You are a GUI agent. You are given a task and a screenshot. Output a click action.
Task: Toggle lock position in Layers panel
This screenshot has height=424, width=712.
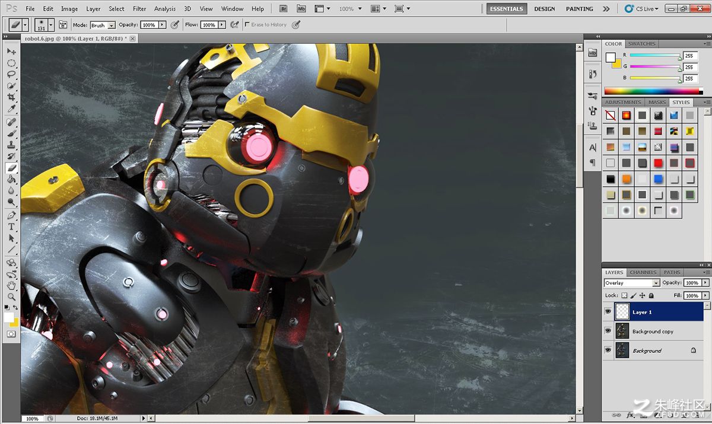pos(642,295)
